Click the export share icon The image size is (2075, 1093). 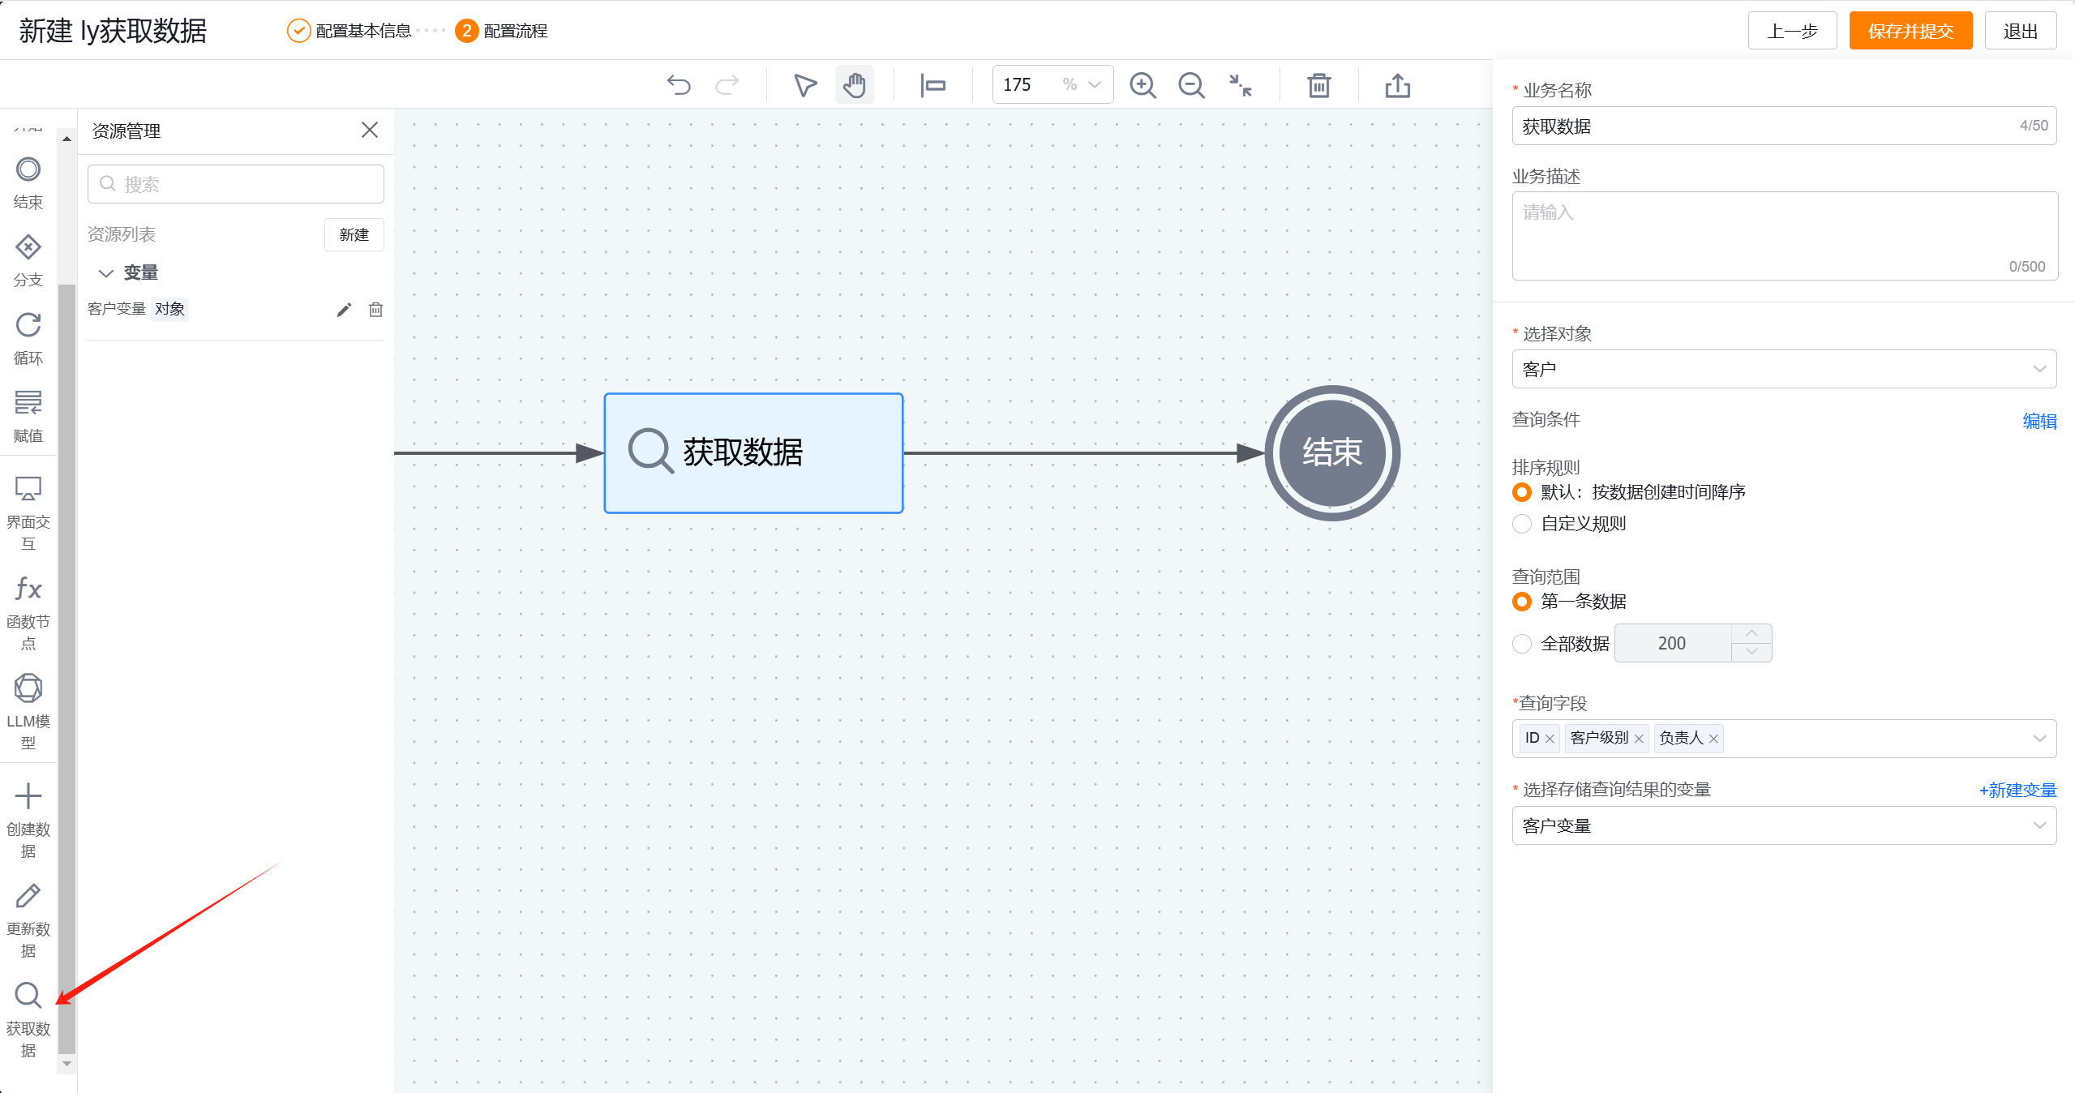1397,85
